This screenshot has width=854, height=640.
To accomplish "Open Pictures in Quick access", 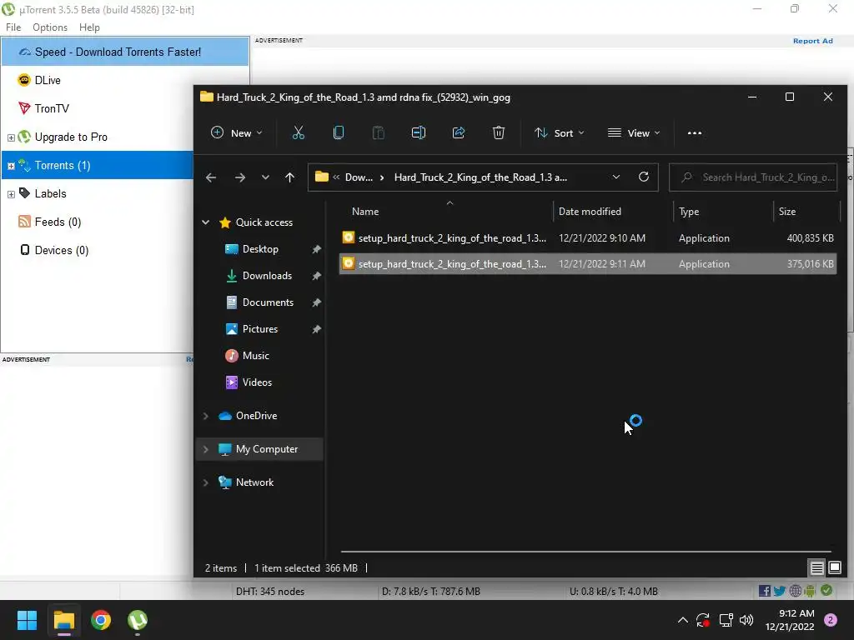I will click(260, 328).
